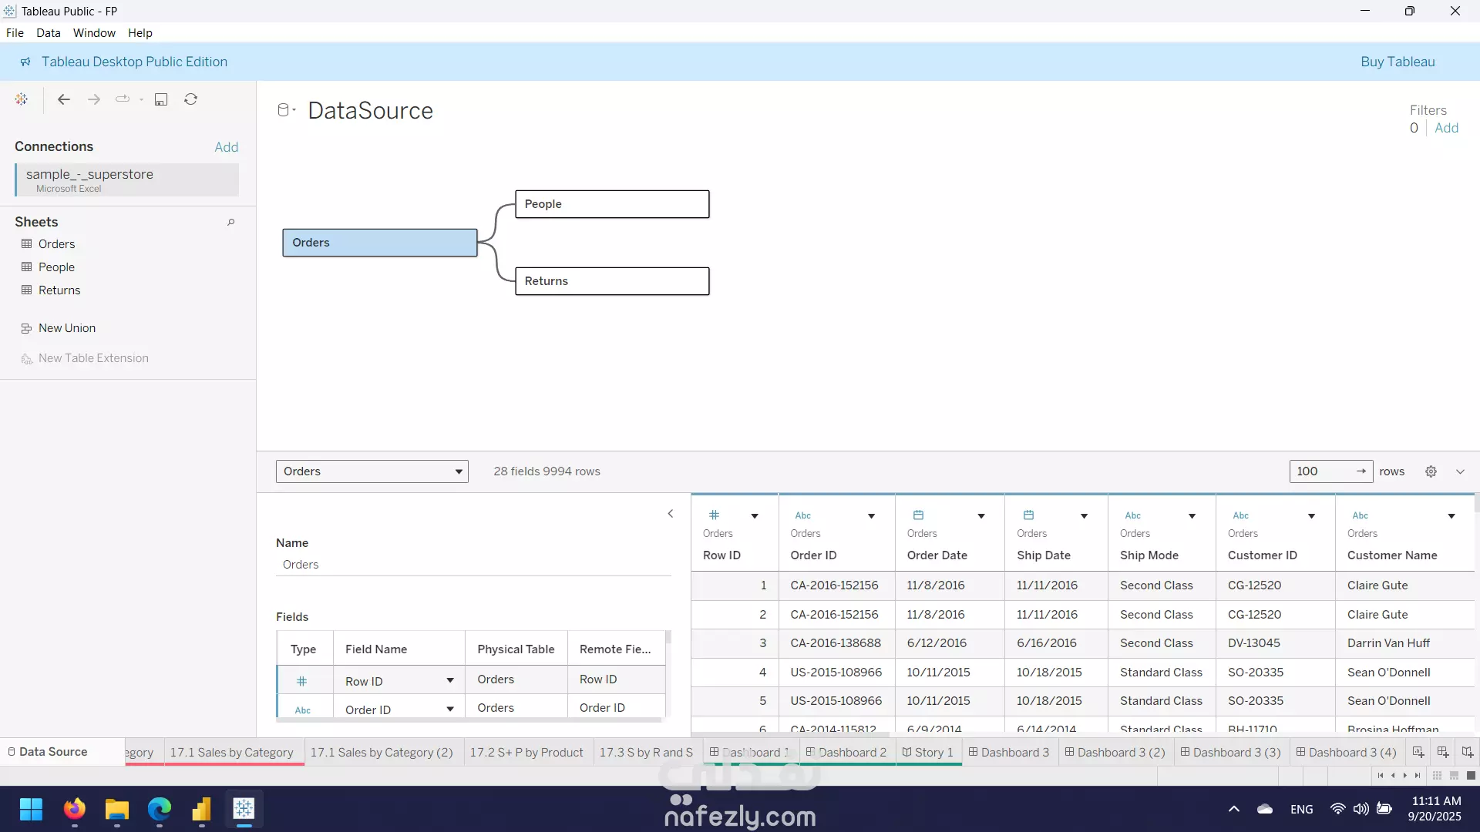Collapse the metadata pane with left chevron
This screenshot has height=832, width=1480.
[x=671, y=514]
